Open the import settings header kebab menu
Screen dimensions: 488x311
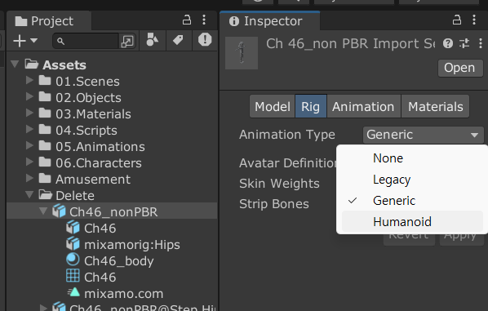pos(481,43)
